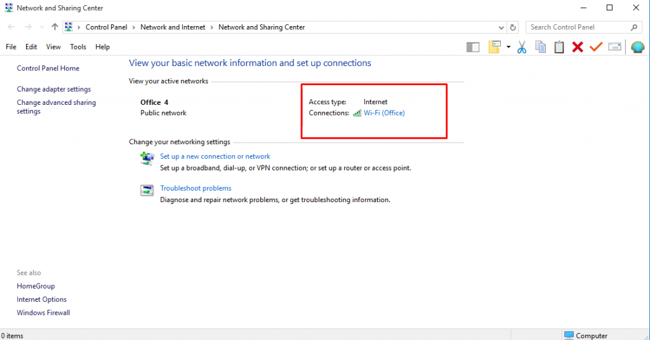Click the orange checkmark icon
Viewport: 650px width, 340px height.
click(x=595, y=47)
